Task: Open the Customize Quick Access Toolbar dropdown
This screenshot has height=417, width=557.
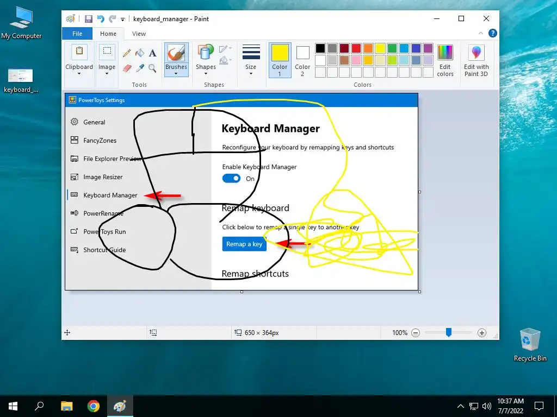Action: 122,20
